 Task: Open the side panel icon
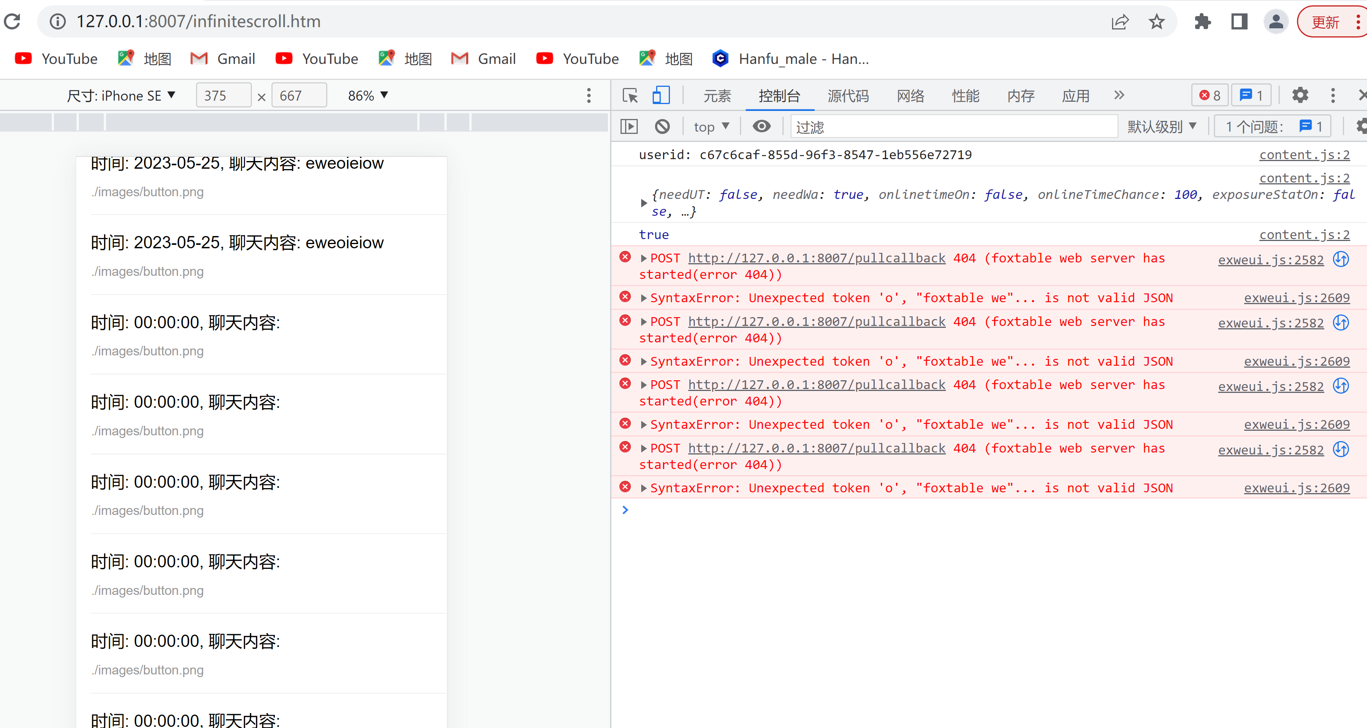pos(1239,22)
